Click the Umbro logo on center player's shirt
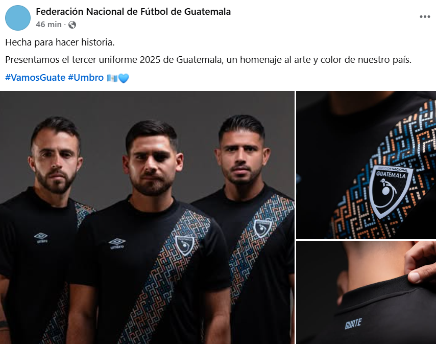Screen dimensions: 436x344 (x=117, y=243)
